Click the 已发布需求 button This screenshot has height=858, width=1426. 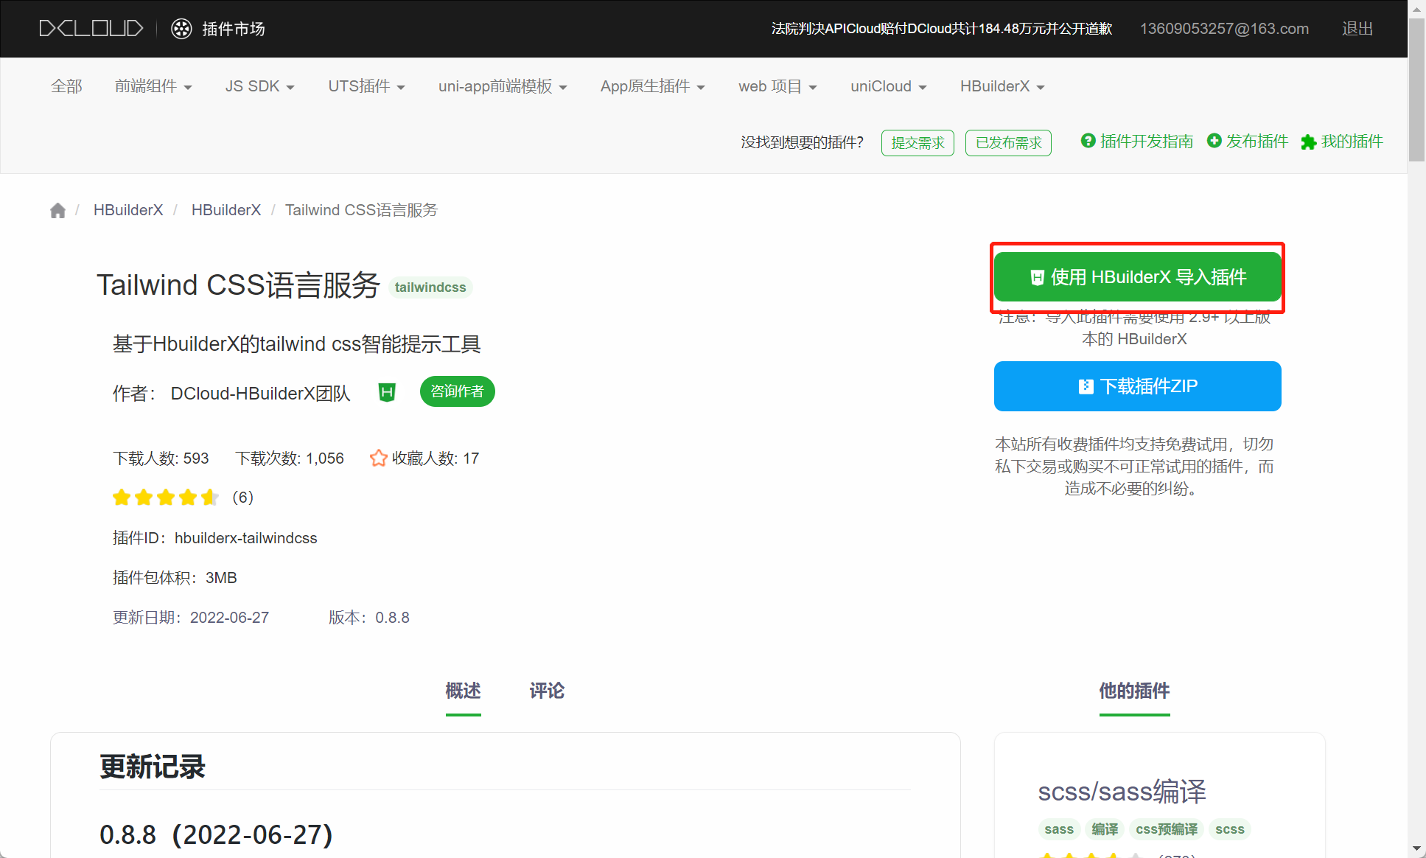1008,143
